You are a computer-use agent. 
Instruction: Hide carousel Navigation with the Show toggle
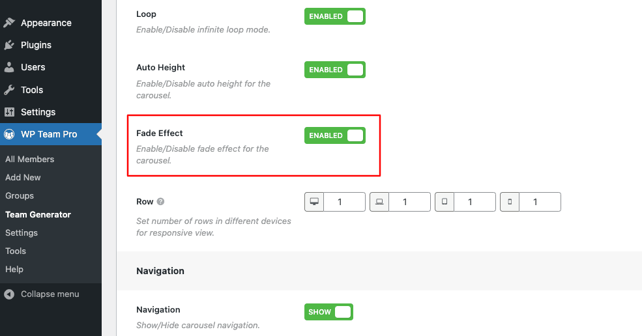[328, 312]
